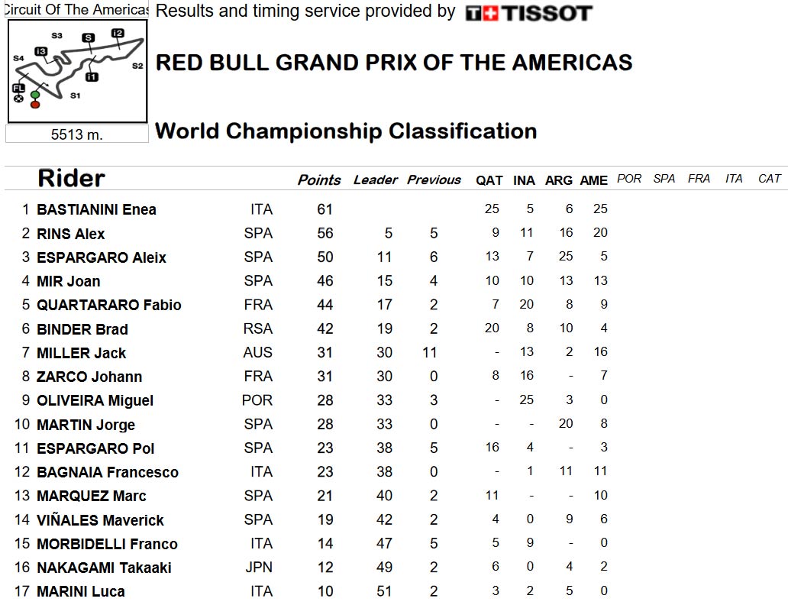Click the i1 intermediate marker on map
This screenshot has width=788, height=605.
tap(92, 77)
